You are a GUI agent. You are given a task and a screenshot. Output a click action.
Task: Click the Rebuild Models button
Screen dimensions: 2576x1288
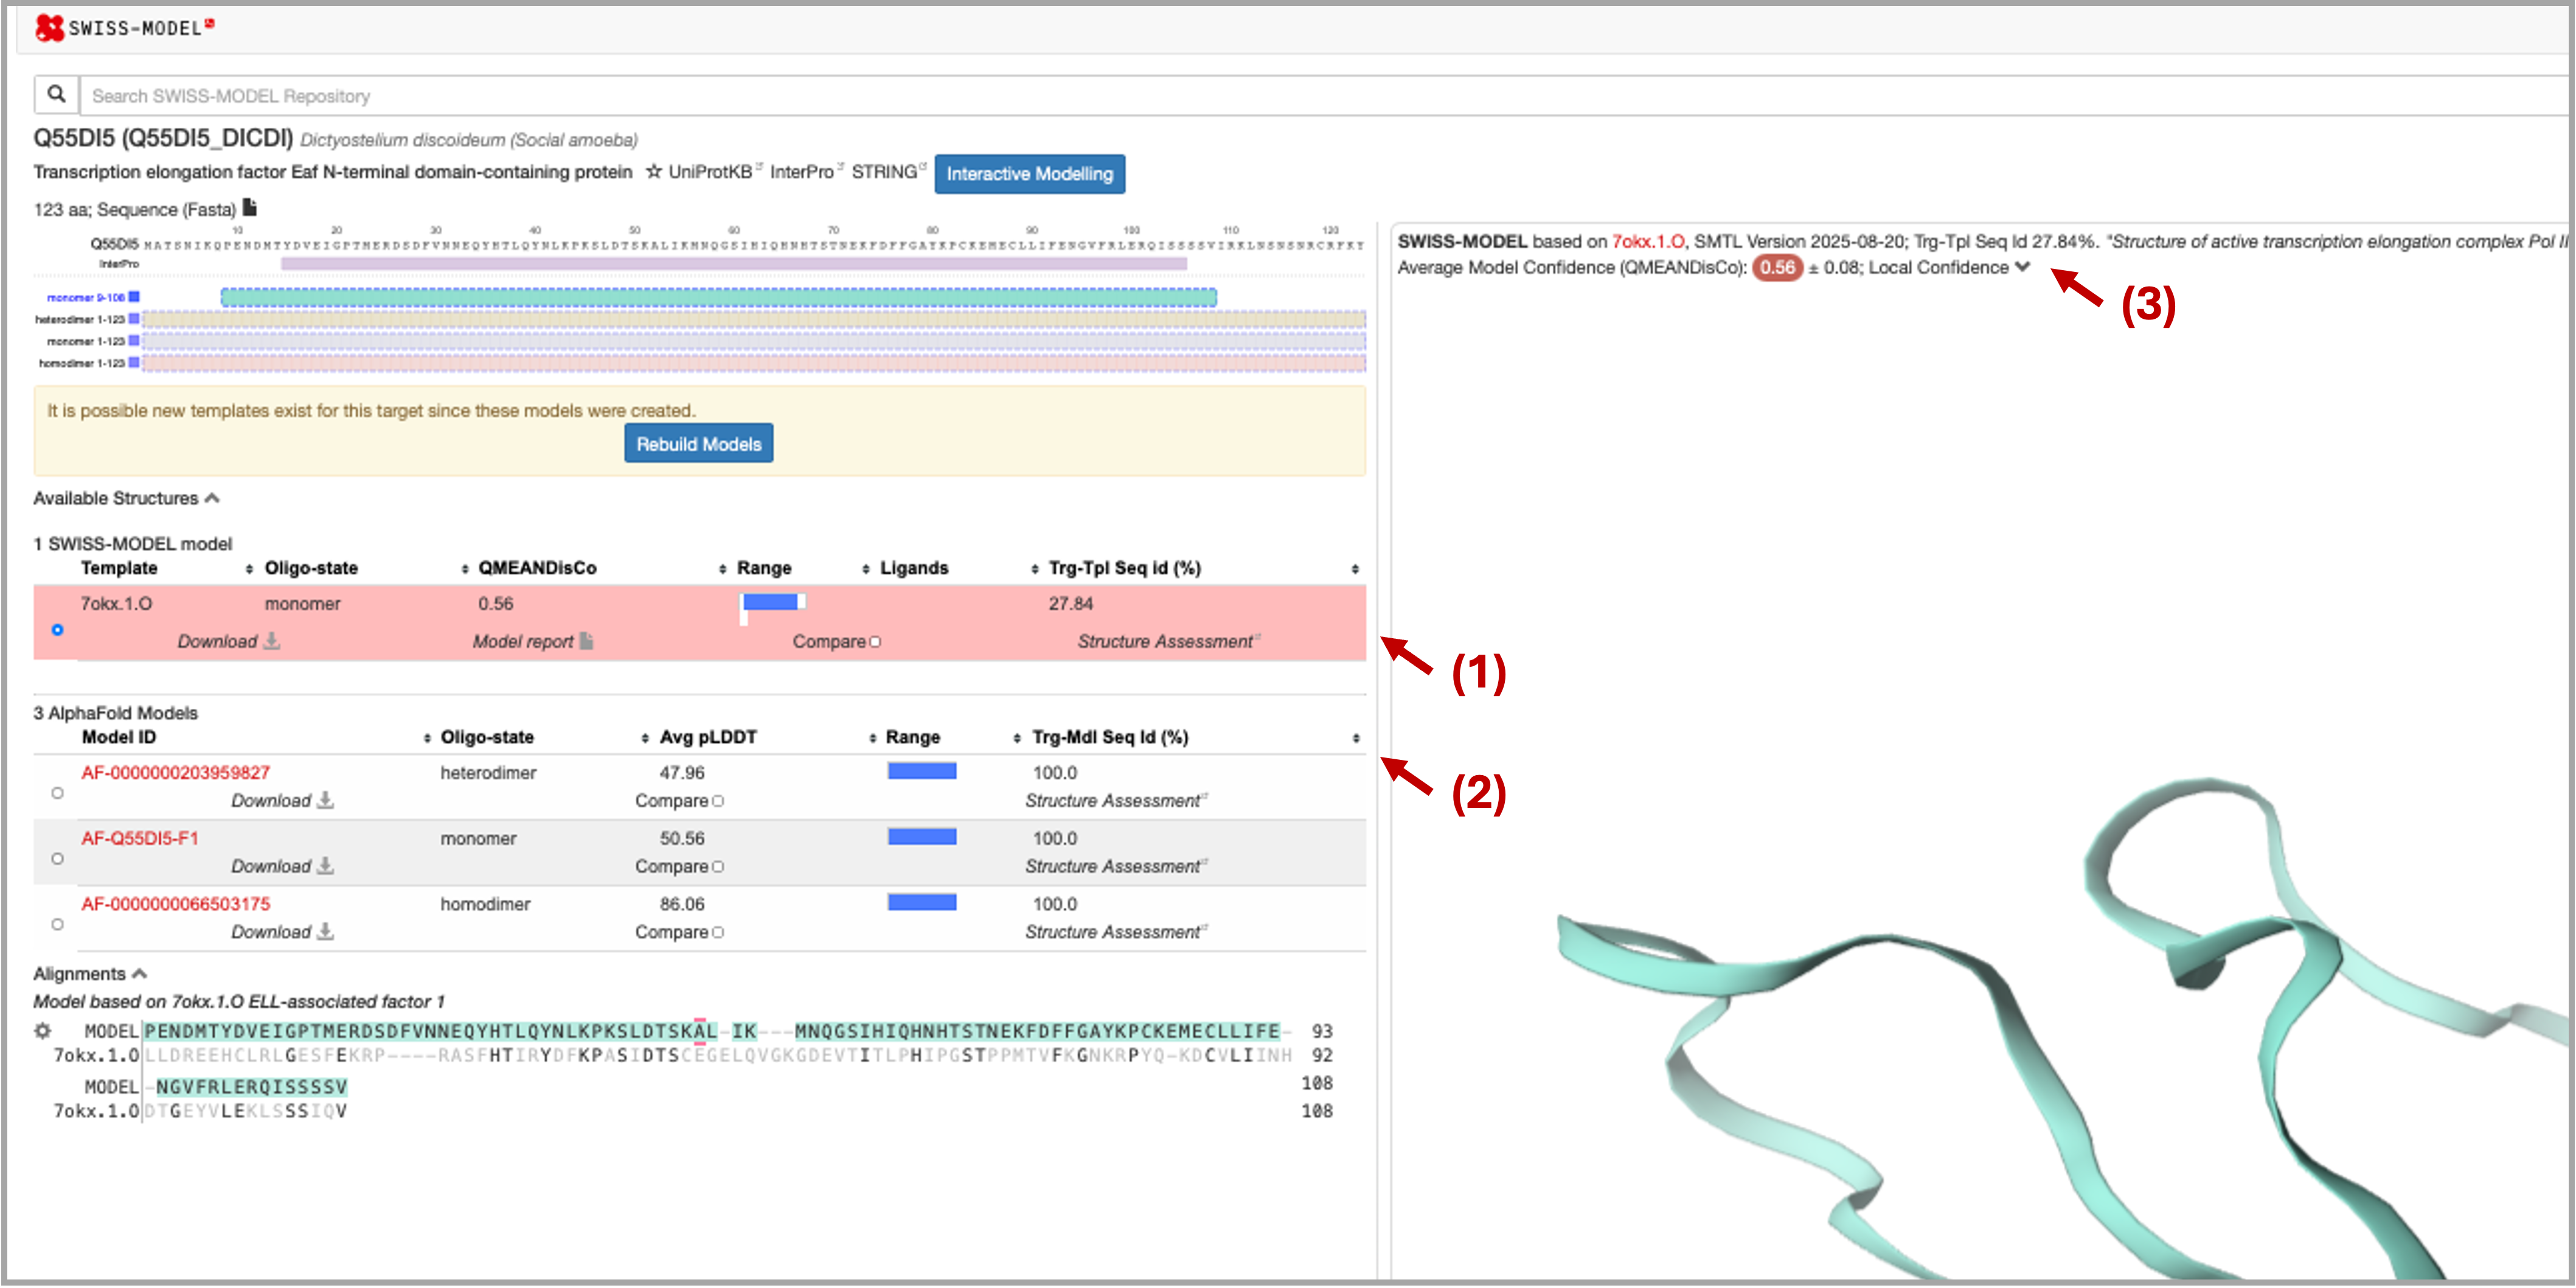coord(699,444)
